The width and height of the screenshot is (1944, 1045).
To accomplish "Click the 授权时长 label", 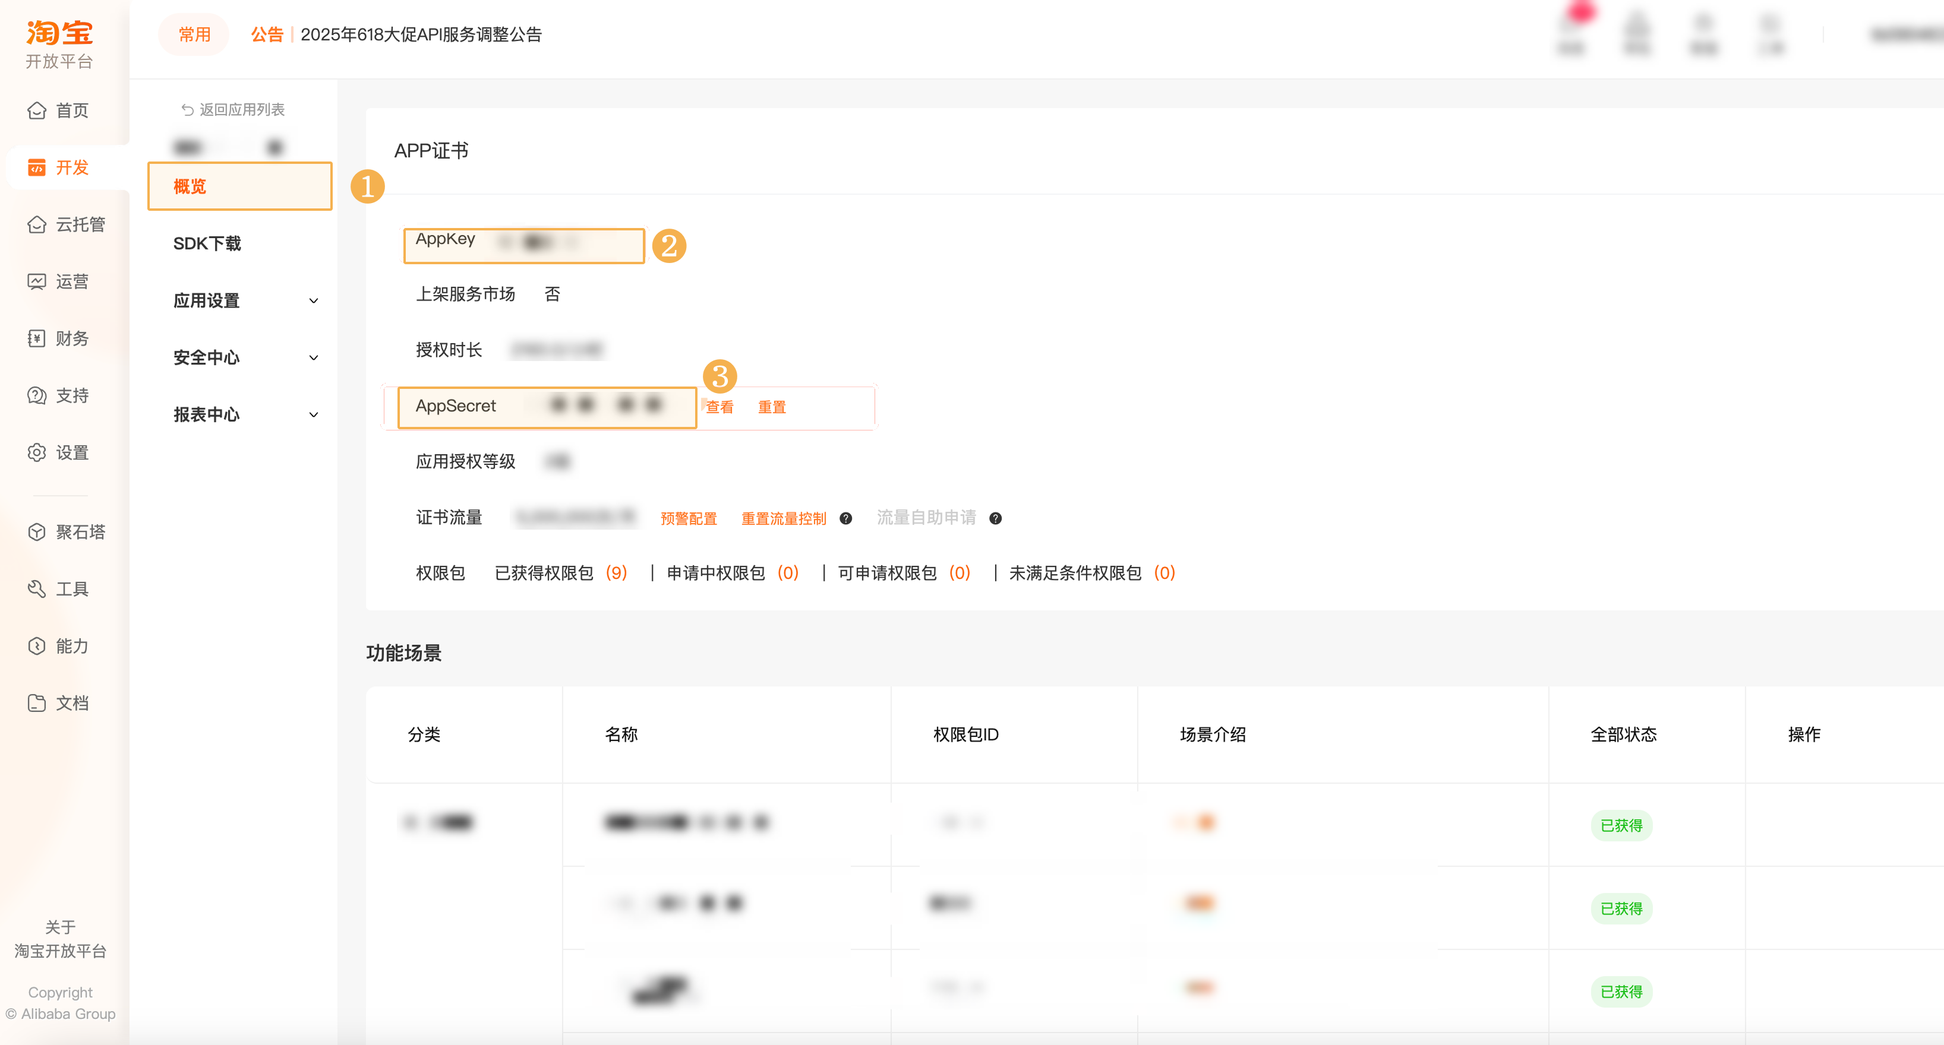I will pyautogui.click(x=449, y=350).
